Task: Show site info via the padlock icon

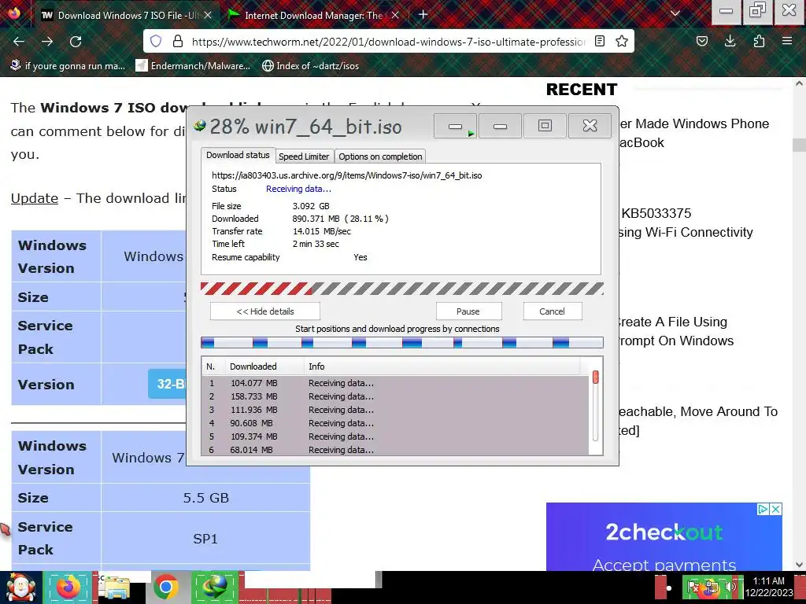Action: [177, 41]
